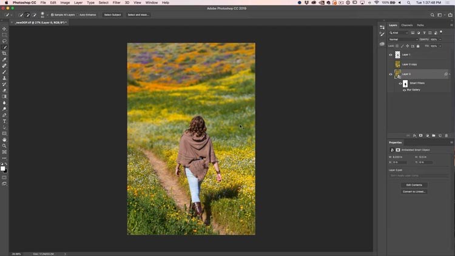Select the Move tool
The image size is (455, 256).
click(x=4, y=29)
